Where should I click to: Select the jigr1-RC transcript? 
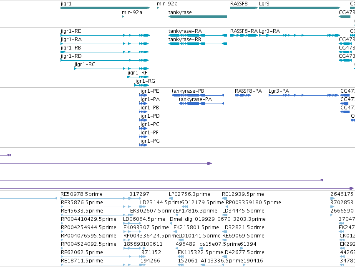click(112, 69)
